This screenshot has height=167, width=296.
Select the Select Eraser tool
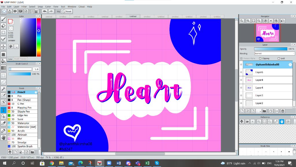(3, 102)
